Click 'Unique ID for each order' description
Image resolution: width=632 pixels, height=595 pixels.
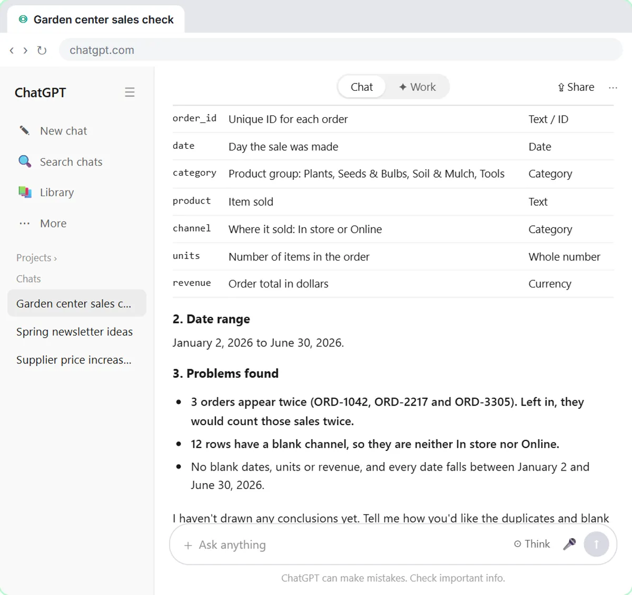(x=288, y=119)
